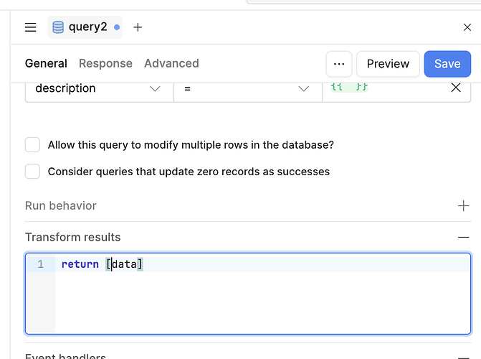
Task: Switch to the General tab
Action: (x=46, y=63)
